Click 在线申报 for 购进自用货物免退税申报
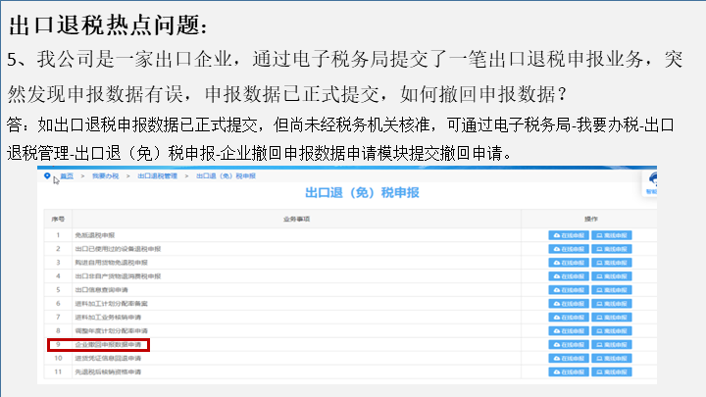Image resolution: width=706 pixels, height=397 pixels. pos(569,263)
